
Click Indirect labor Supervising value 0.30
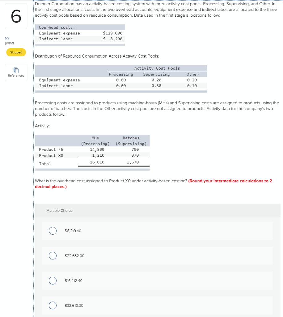click(157, 86)
